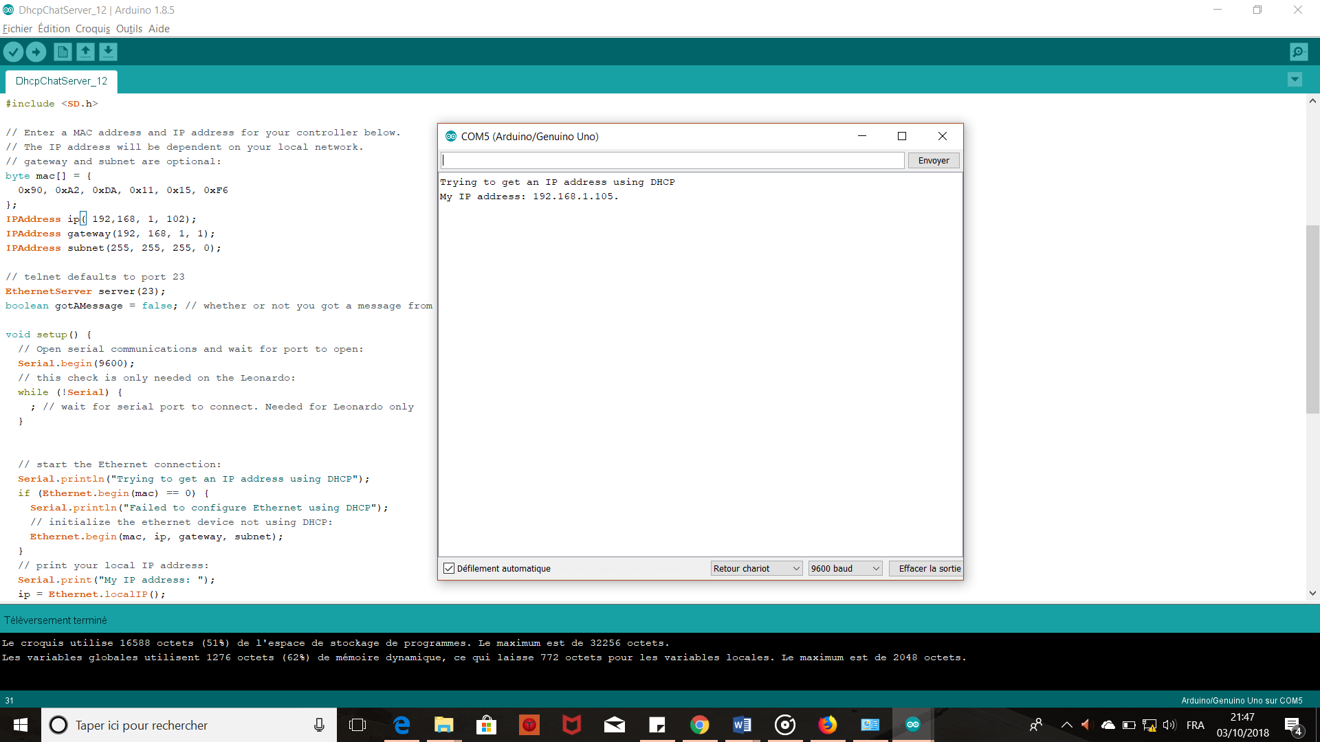Click the Arduino icon in the taskbar
Viewport: 1320px width, 742px height.
912,725
